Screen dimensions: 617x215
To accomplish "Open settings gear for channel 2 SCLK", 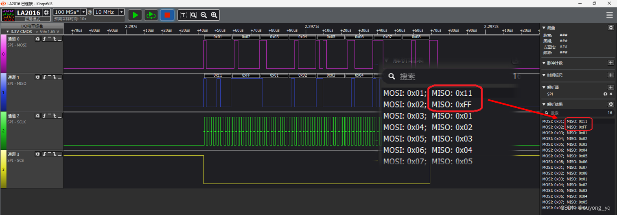I will [37, 116].
